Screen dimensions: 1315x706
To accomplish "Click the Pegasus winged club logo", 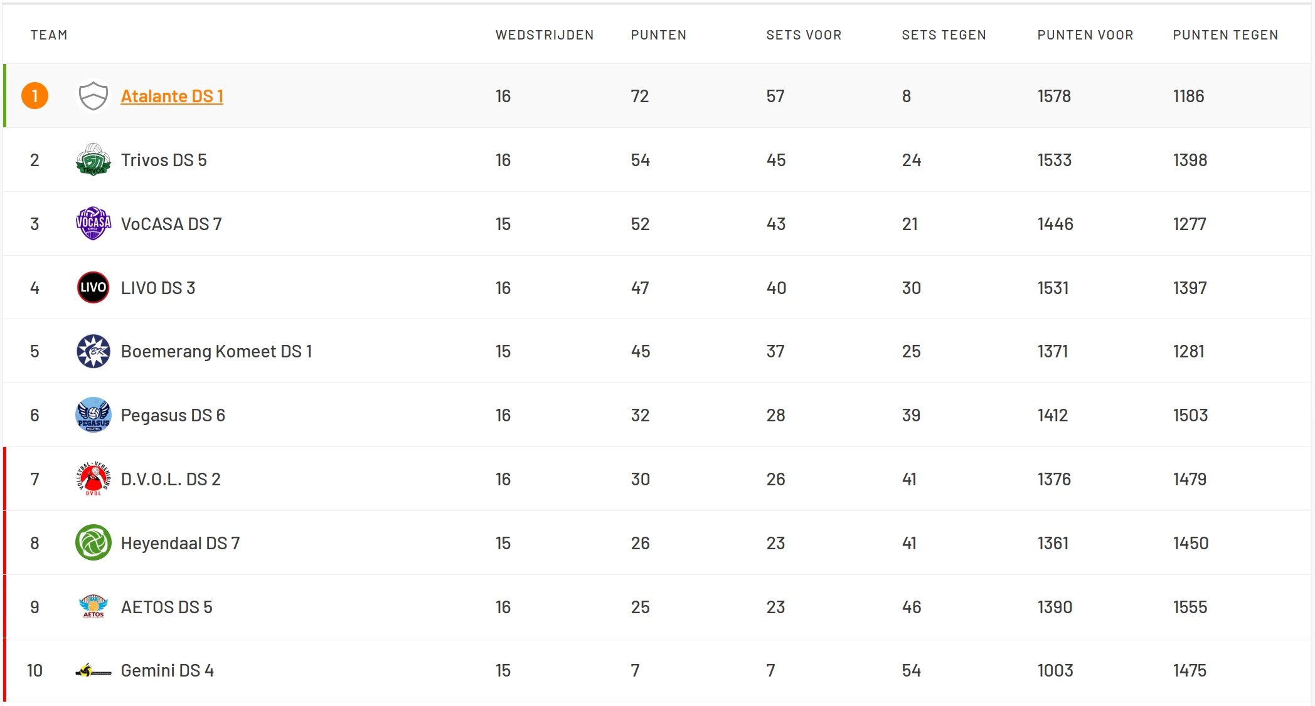I will click(x=93, y=415).
